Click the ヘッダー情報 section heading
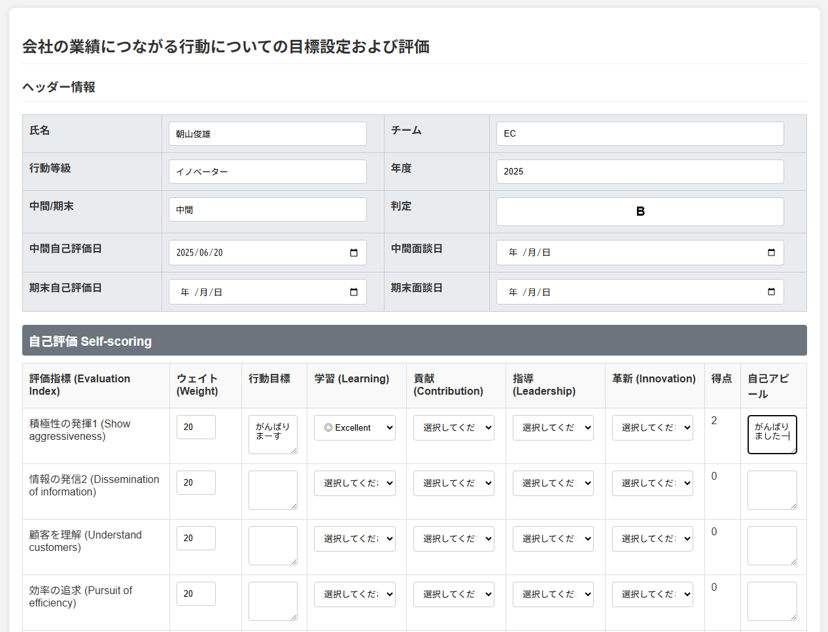Viewport: 828px width, 632px height. coord(59,87)
